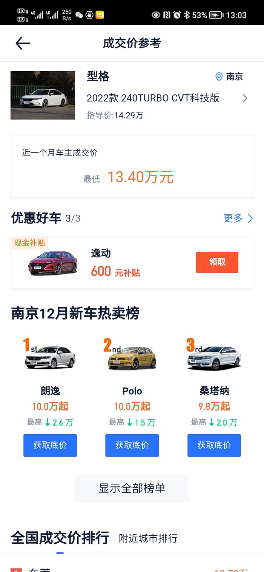Tap the Nanjing location pin icon
Viewport: 264px width, 572px height.
(219, 77)
